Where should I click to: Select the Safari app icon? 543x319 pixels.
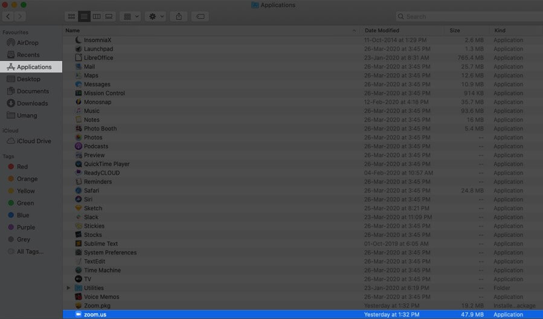79,190
